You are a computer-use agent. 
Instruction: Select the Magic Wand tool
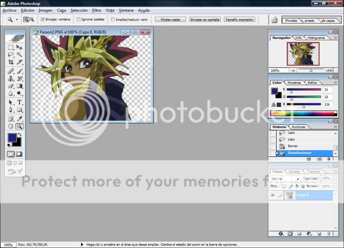pos(20,54)
